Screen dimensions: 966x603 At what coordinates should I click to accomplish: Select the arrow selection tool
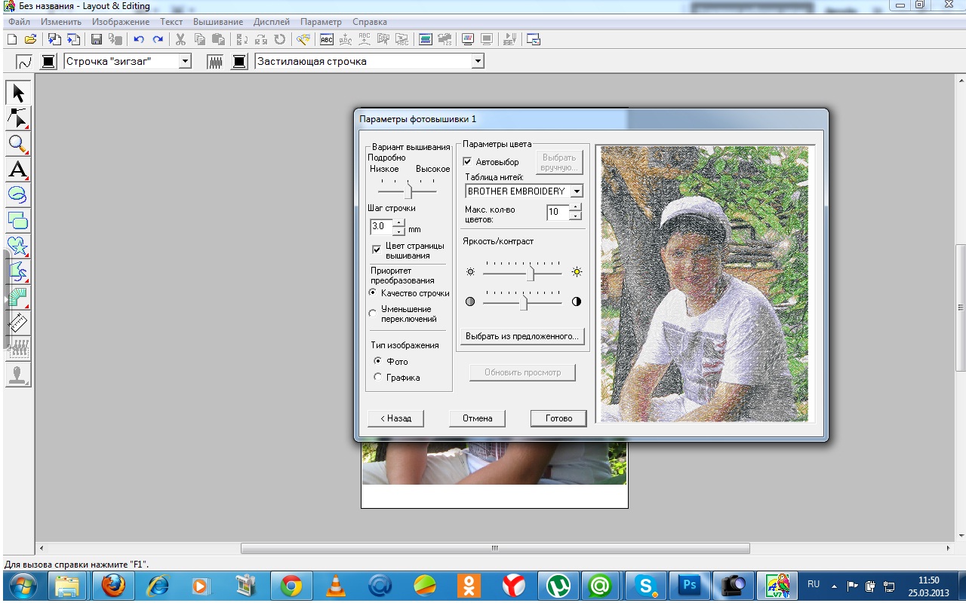coord(18,93)
